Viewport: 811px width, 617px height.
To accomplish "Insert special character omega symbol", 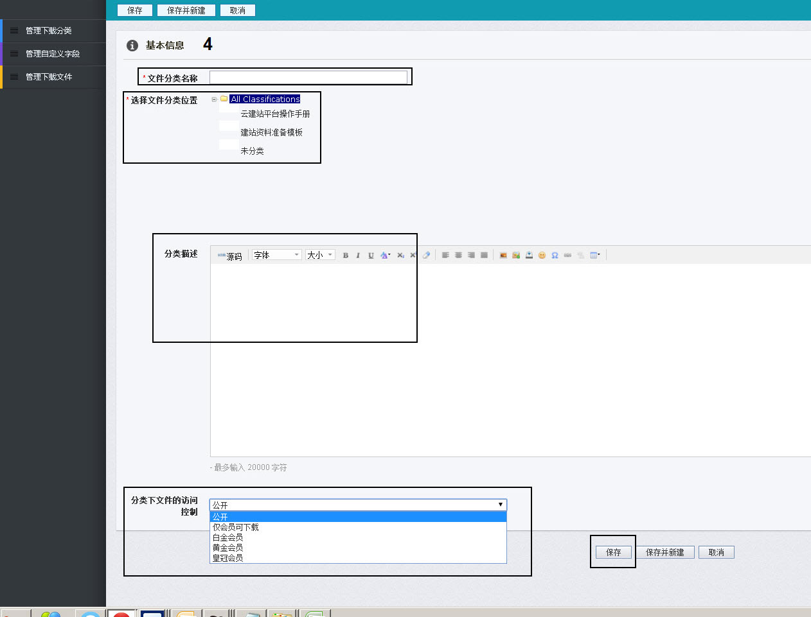I will pyautogui.click(x=555, y=256).
